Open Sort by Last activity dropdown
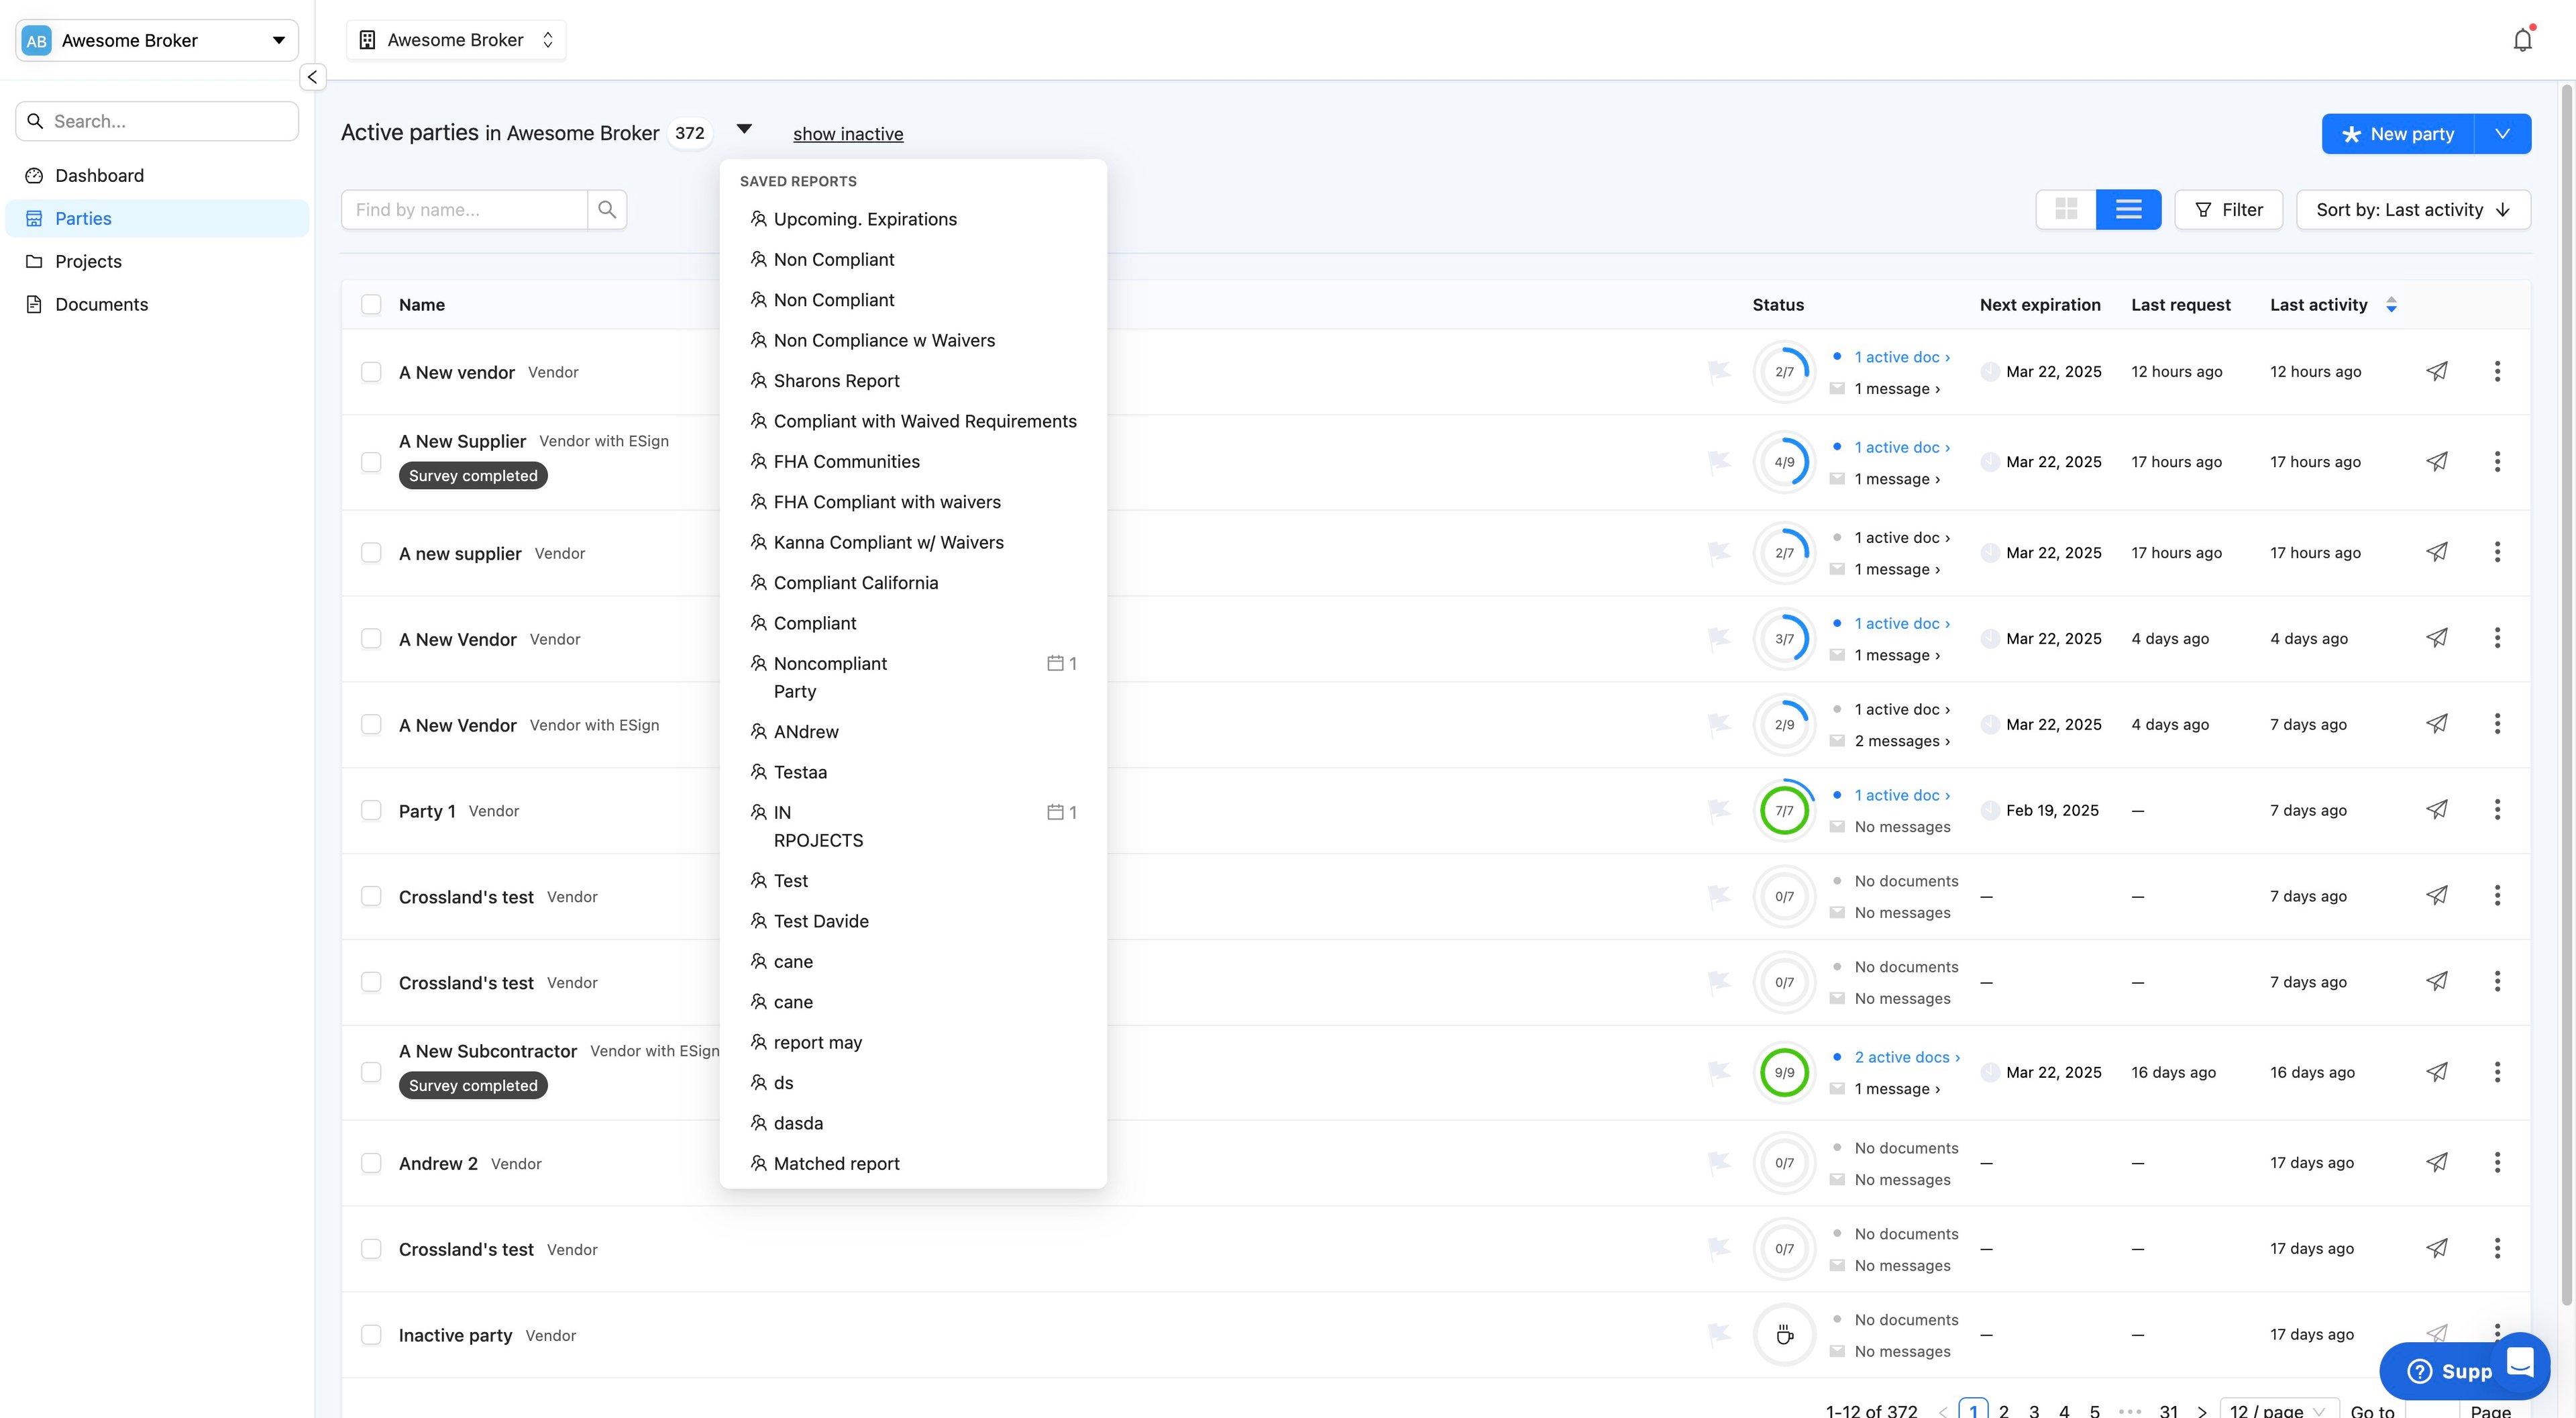 pyautogui.click(x=2413, y=209)
